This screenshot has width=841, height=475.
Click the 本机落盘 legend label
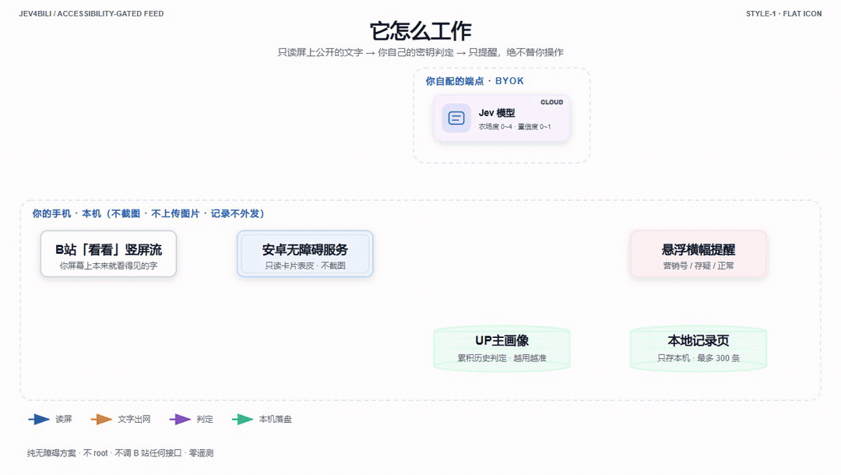click(x=275, y=419)
